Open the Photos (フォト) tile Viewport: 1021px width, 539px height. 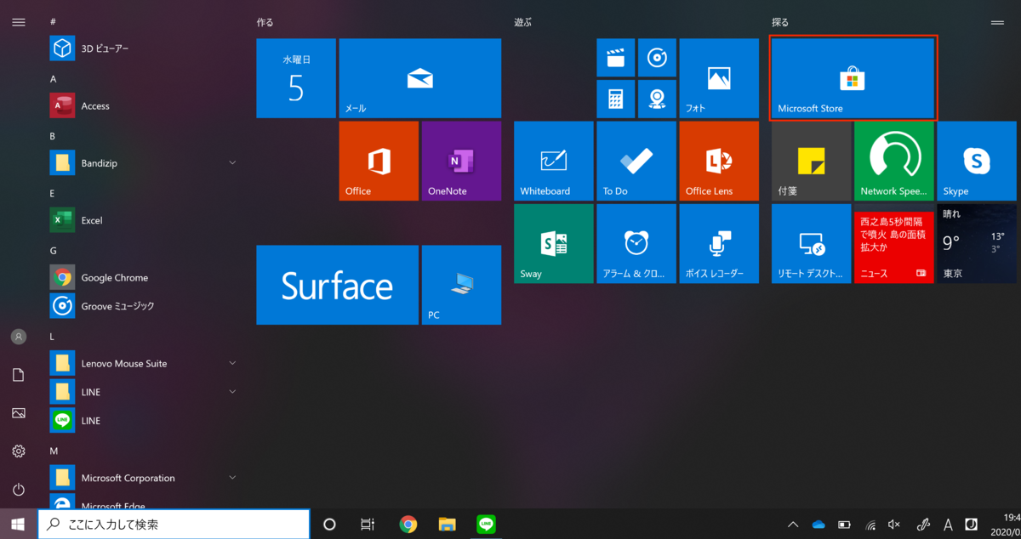718,78
